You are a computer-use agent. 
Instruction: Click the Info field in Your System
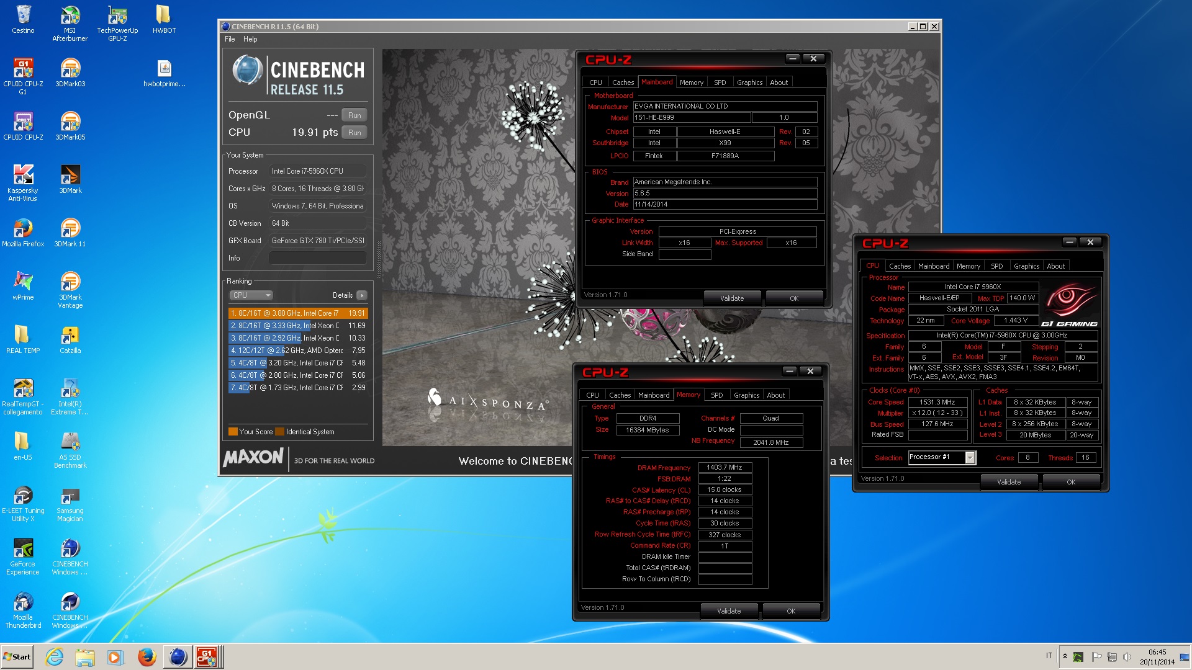tap(317, 258)
